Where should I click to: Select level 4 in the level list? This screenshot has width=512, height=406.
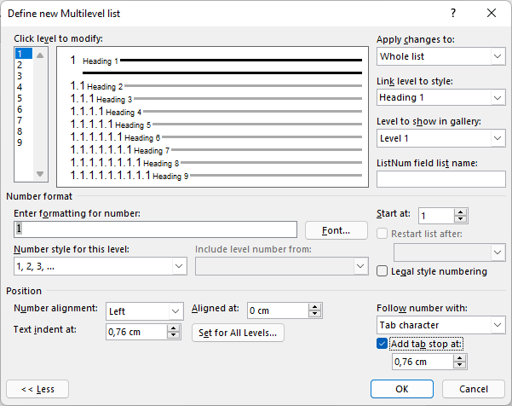24,87
